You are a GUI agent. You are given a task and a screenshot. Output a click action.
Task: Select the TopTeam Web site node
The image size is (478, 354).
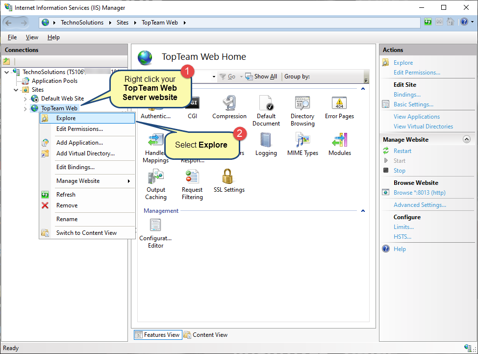[x=59, y=108]
